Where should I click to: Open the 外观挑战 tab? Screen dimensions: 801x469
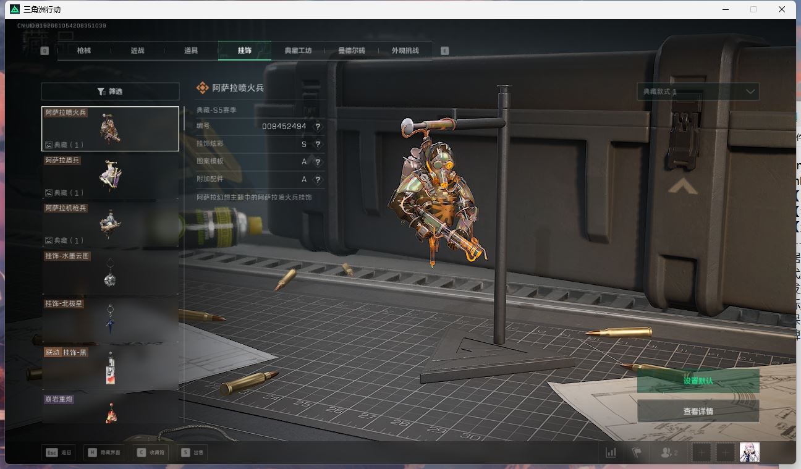click(405, 51)
